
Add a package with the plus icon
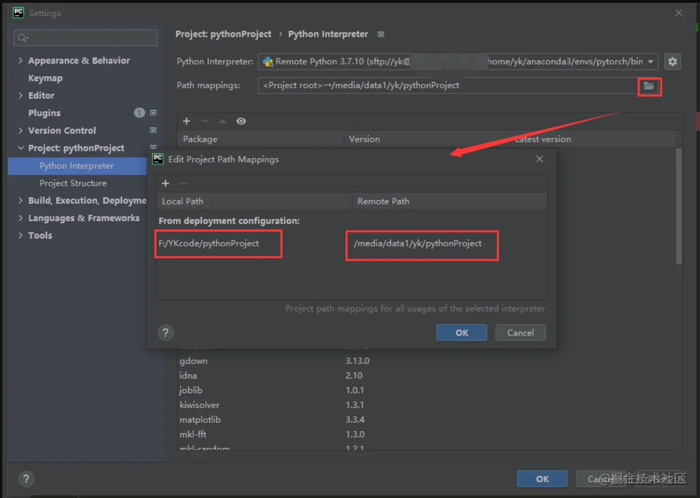coord(187,121)
